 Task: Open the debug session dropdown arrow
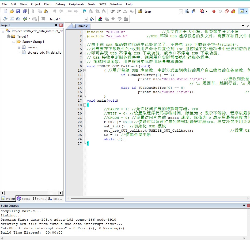coord(206,11)
